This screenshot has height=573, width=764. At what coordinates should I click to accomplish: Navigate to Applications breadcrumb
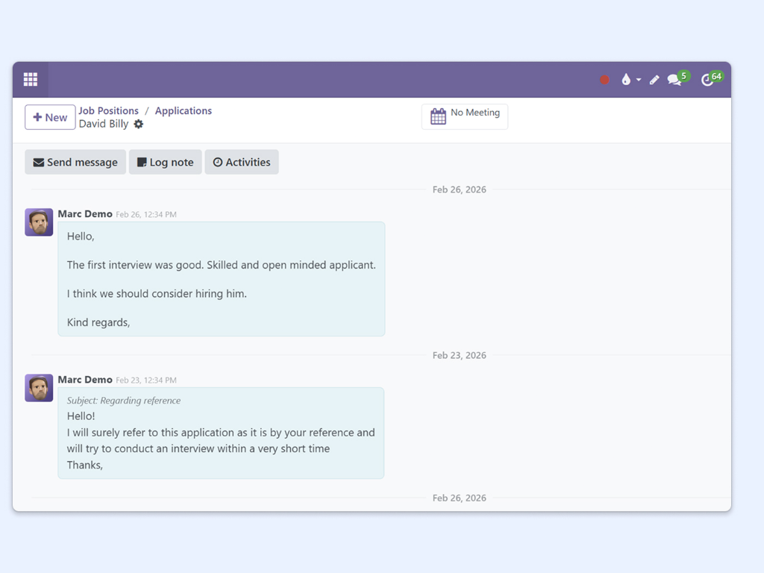[x=184, y=110]
